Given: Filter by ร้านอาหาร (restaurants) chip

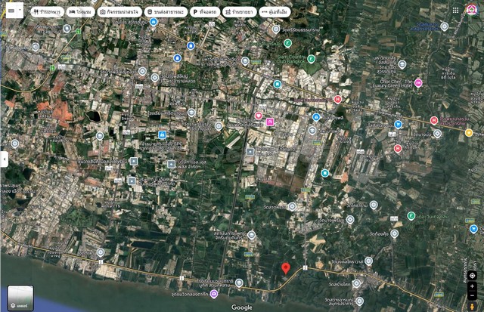Looking at the screenshot, I should 47,12.
